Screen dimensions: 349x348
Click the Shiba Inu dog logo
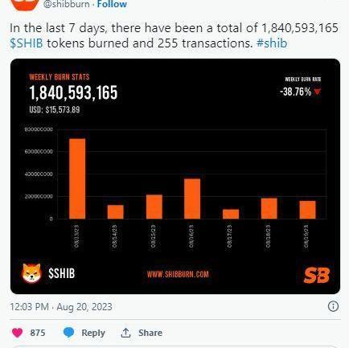click(x=31, y=273)
